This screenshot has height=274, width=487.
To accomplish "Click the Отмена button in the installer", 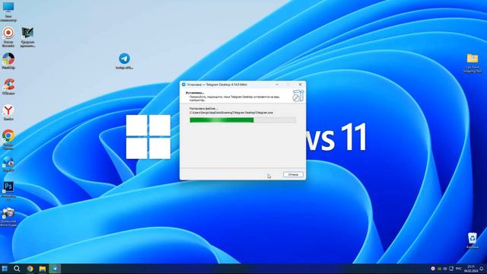I will [293, 174].
